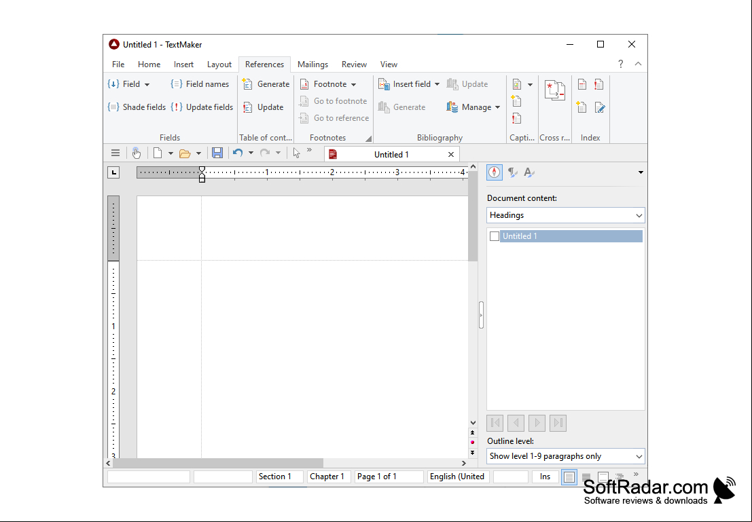752x522 pixels.
Task: Open the Undo history dropdown arrow
Action: 251,154
